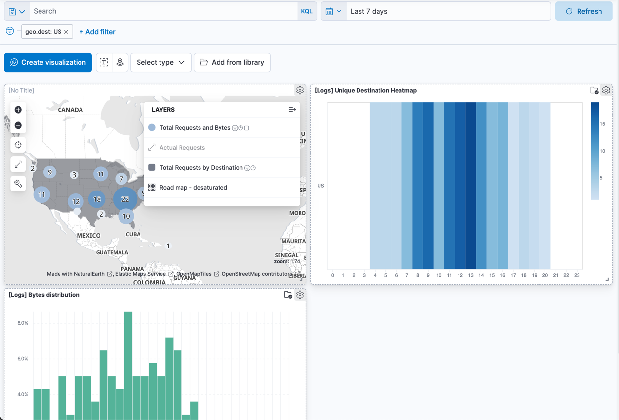
Task: Toggle the checkbox beside Total Requests and Bytes layer
Action: tap(246, 128)
